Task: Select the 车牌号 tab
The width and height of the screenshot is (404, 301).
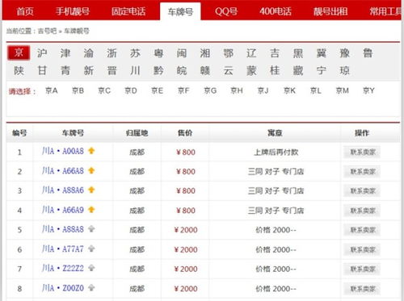Action: (x=180, y=11)
